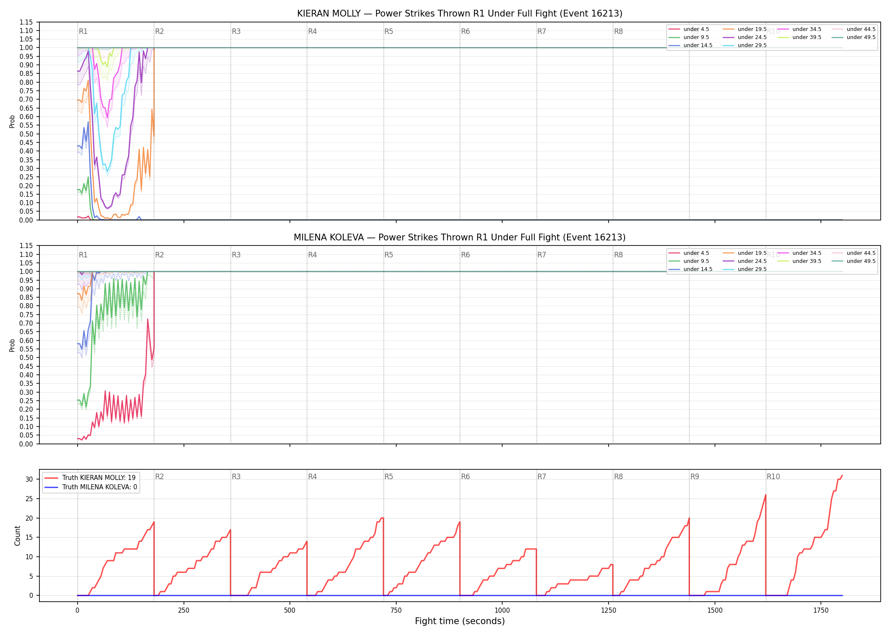Select 'under 14.5' legend entry in Kieran Molly chart
The height and width of the screenshot is (636, 890).
(691, 45)
